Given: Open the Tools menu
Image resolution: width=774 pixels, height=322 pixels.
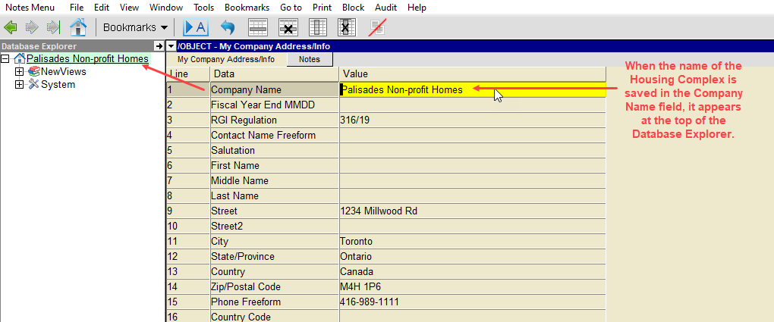Looking at the screenshot, I should (203, 7).
